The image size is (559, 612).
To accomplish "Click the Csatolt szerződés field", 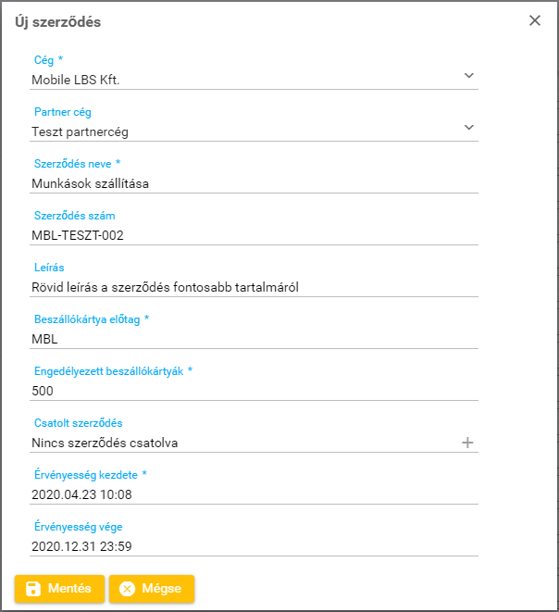I will (241, 443).
